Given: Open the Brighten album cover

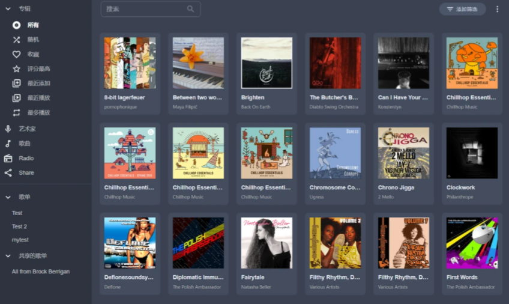Looking at the screenshot, I should click(267, 62).
